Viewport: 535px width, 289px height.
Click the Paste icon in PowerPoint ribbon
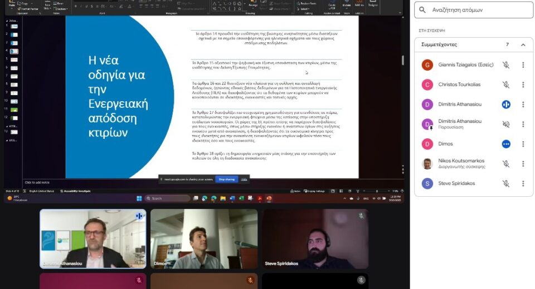[12, 3]
